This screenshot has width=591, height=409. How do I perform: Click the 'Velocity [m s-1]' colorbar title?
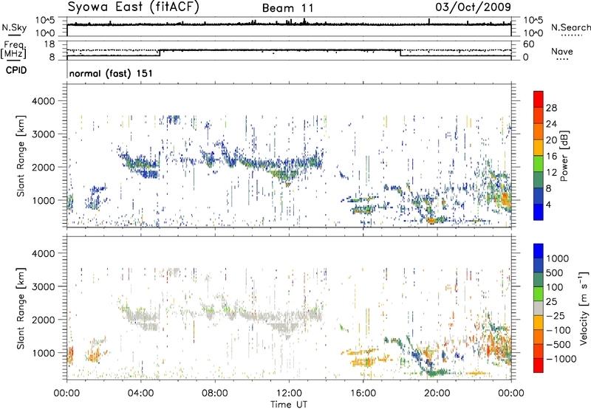(584, 308)
